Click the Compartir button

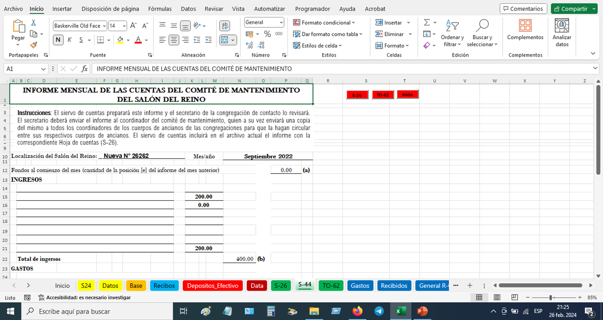[571, 8]
